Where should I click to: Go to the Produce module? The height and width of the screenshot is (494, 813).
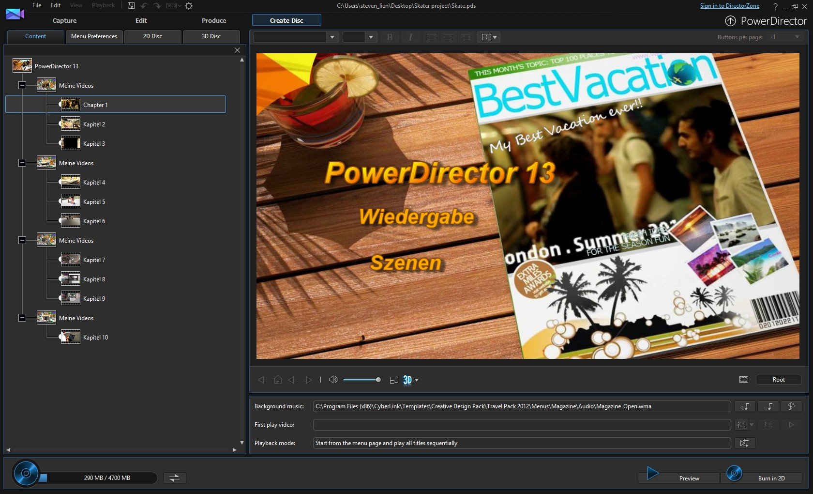pos(214,20)
